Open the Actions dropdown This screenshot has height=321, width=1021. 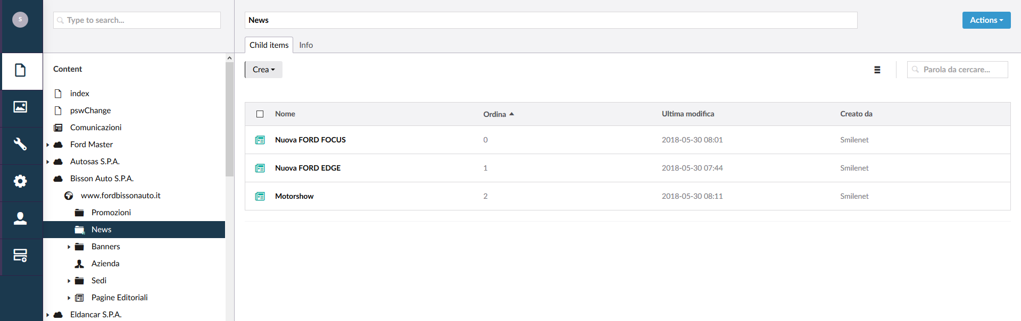click(986, 20)
